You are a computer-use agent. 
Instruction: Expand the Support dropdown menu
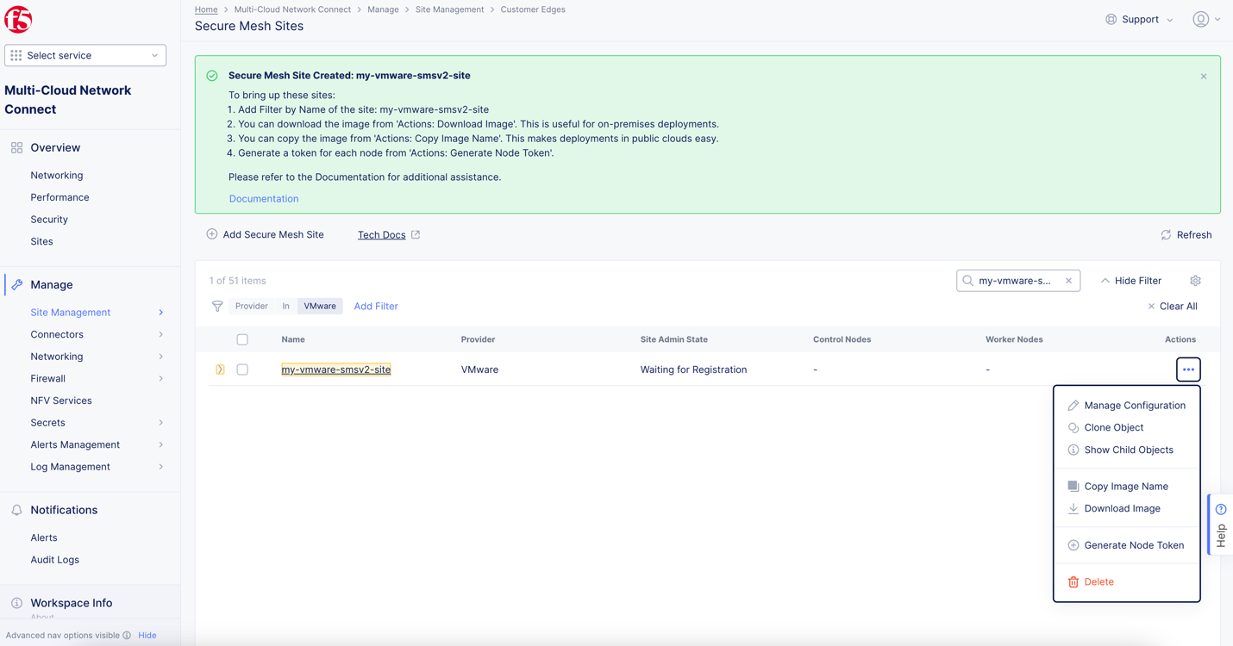(x=1168, y=18)
